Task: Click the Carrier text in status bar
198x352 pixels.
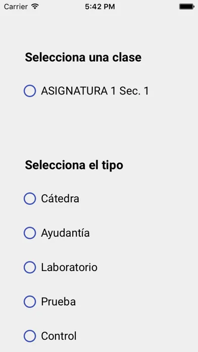Action: [16, 7]
